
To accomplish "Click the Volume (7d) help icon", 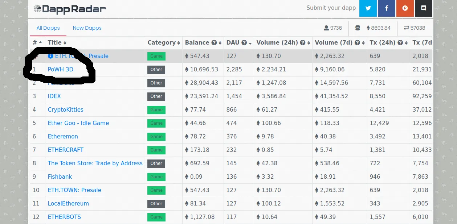I will coord(357,43).
